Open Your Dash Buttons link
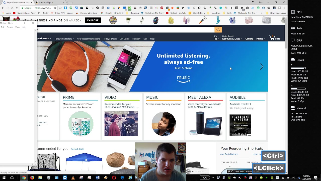 coord(229,154)
